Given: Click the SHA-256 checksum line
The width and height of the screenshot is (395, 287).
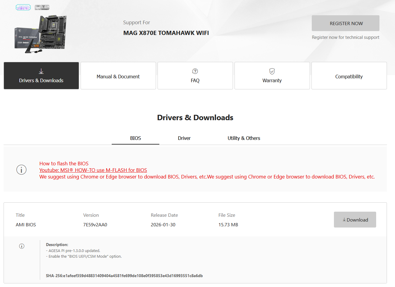Looking at the screenshot, I should click(x=124, y=276).
